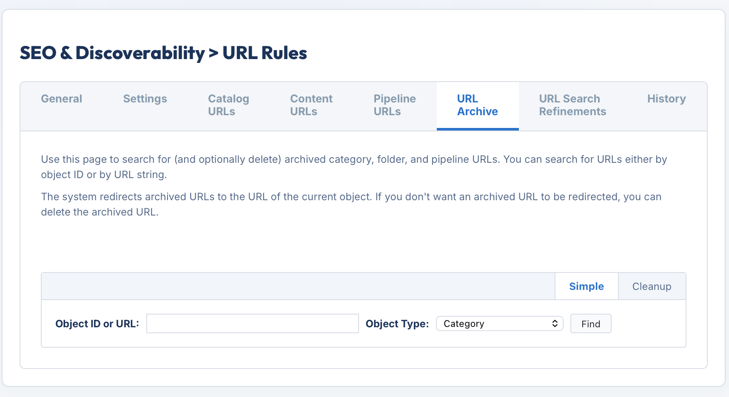Open the Object Type Category dropdown
This screenshot has width=729, height=397.
coord(500,323)
